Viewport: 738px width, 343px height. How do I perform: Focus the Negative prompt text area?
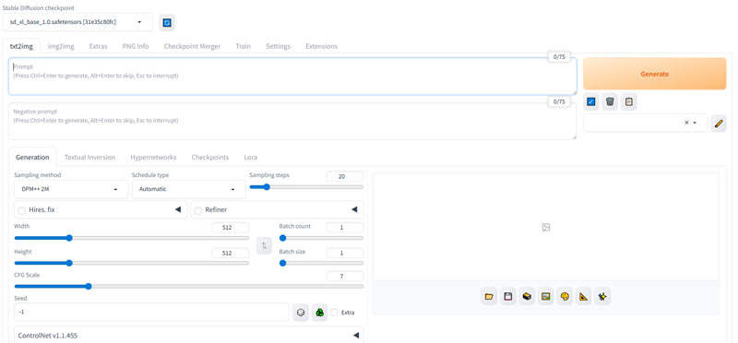tap(292, 121)
